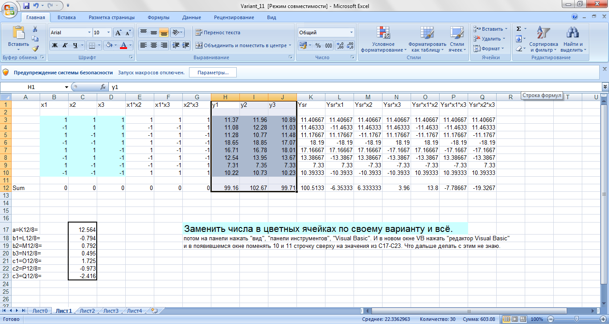Click the Paste clipboard icon
The width and height of the screenshot is (609, 324).
click(x=18, y=33)
